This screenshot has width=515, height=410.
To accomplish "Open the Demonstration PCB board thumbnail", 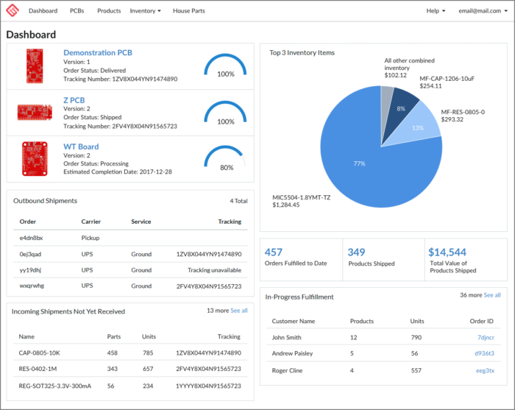I will (35, 66).
